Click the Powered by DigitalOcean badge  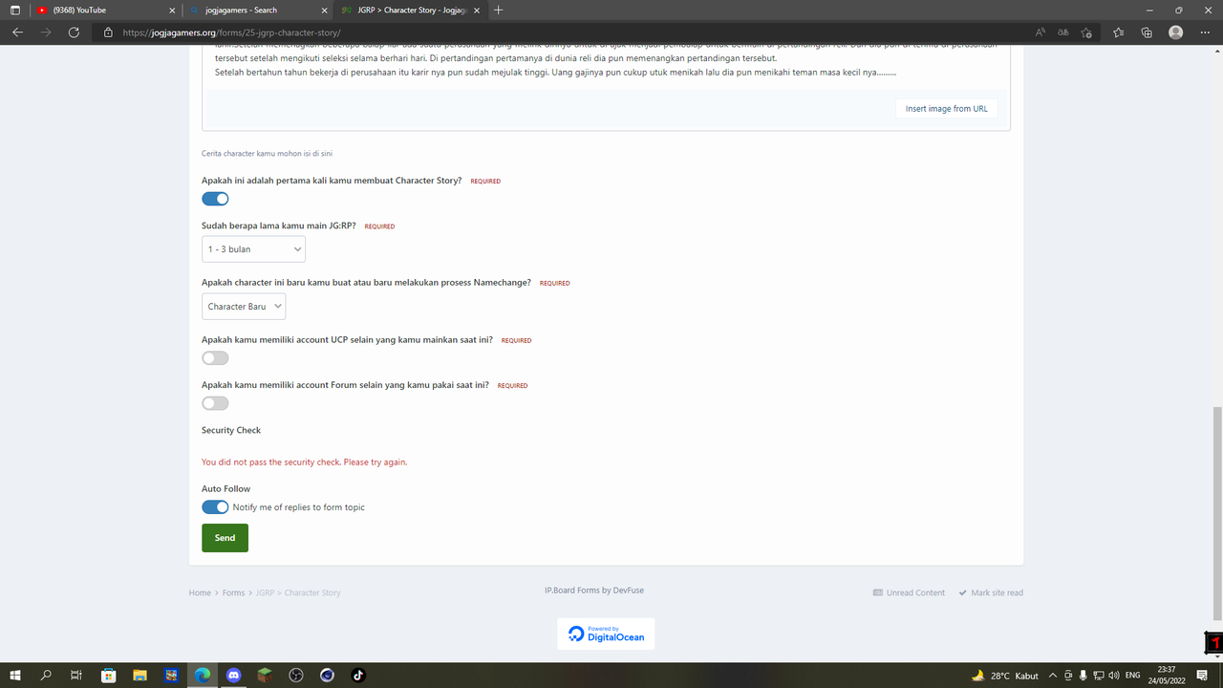click(x=606, y=634)
